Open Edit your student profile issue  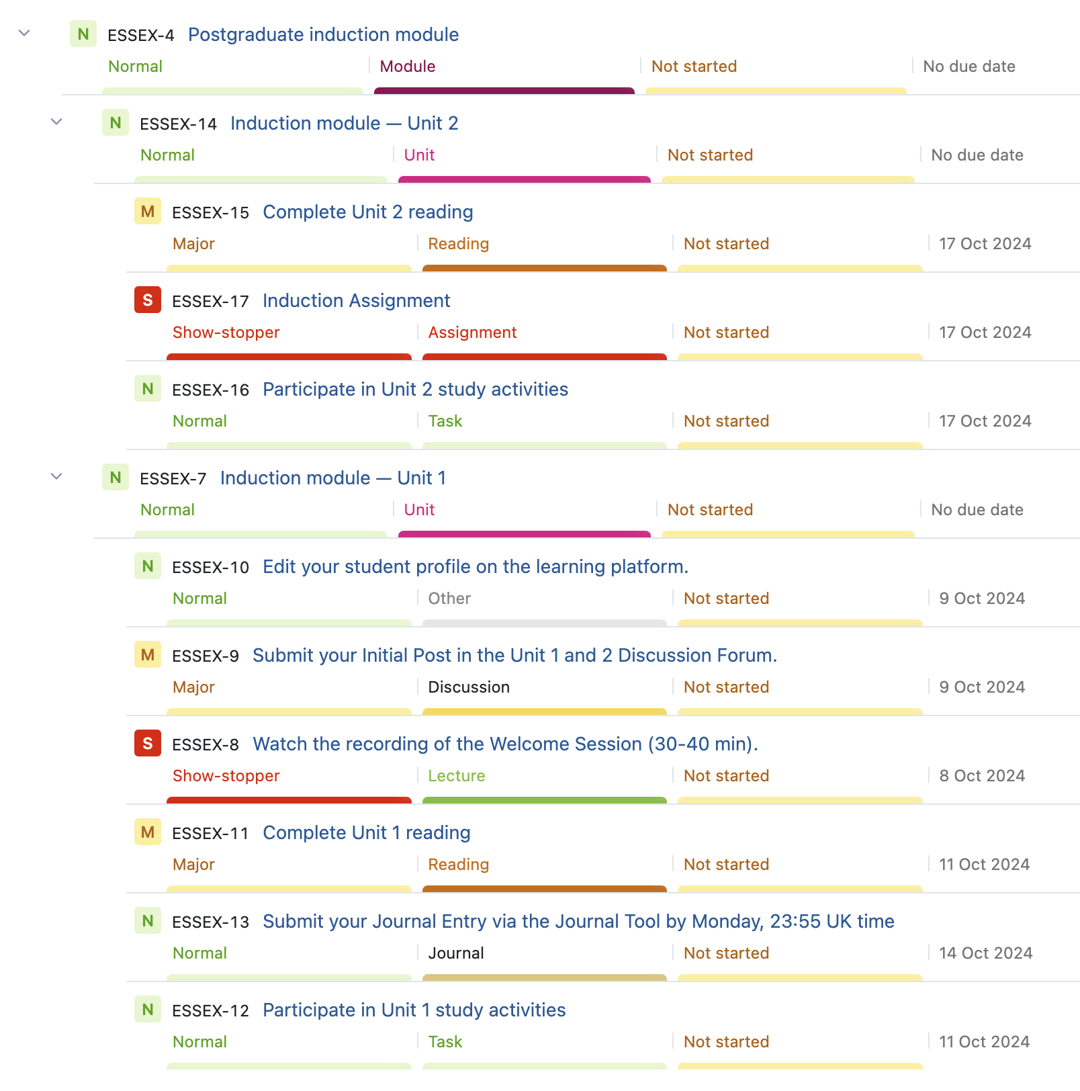475,567
